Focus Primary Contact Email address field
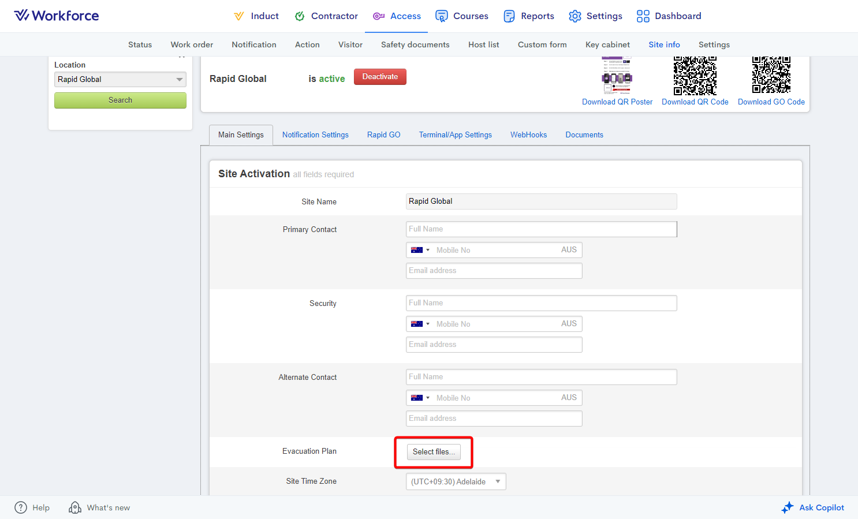The width and height of the screenshot is (858, 519). pos(494,271)
